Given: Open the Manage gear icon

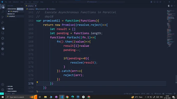Looking at the screenshot, I should click(3, 90).
